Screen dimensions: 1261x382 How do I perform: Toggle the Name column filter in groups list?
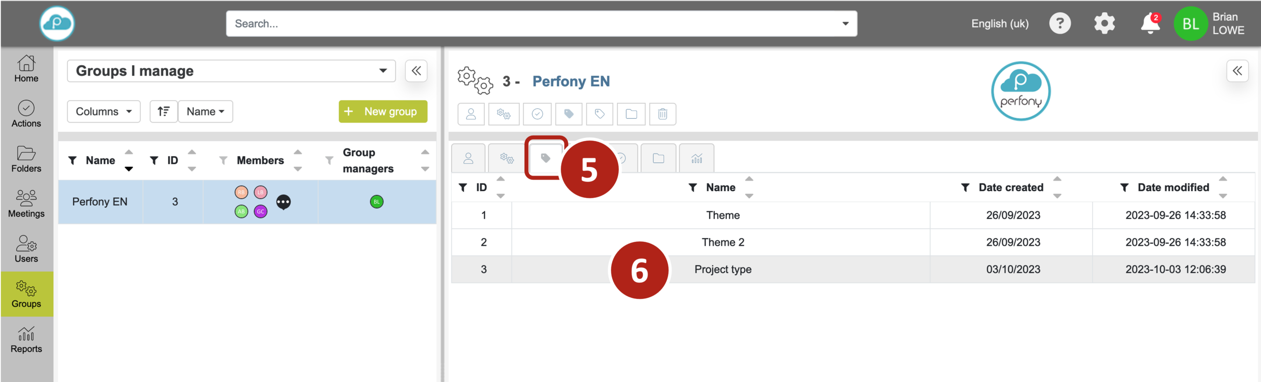tap(72, 161)
